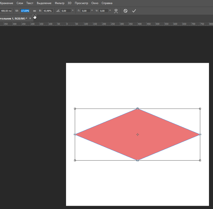Click the V: skew label

click(x=97, y=11)
